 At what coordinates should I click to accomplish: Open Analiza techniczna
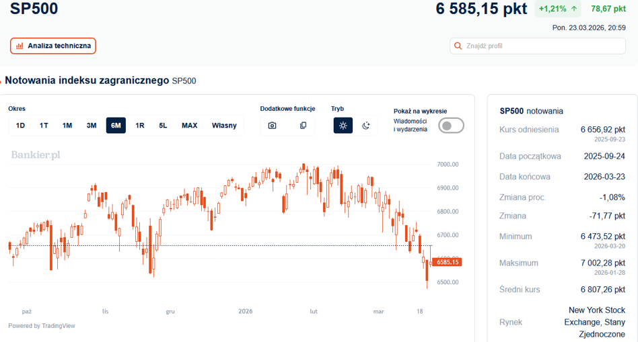point(53,46)
